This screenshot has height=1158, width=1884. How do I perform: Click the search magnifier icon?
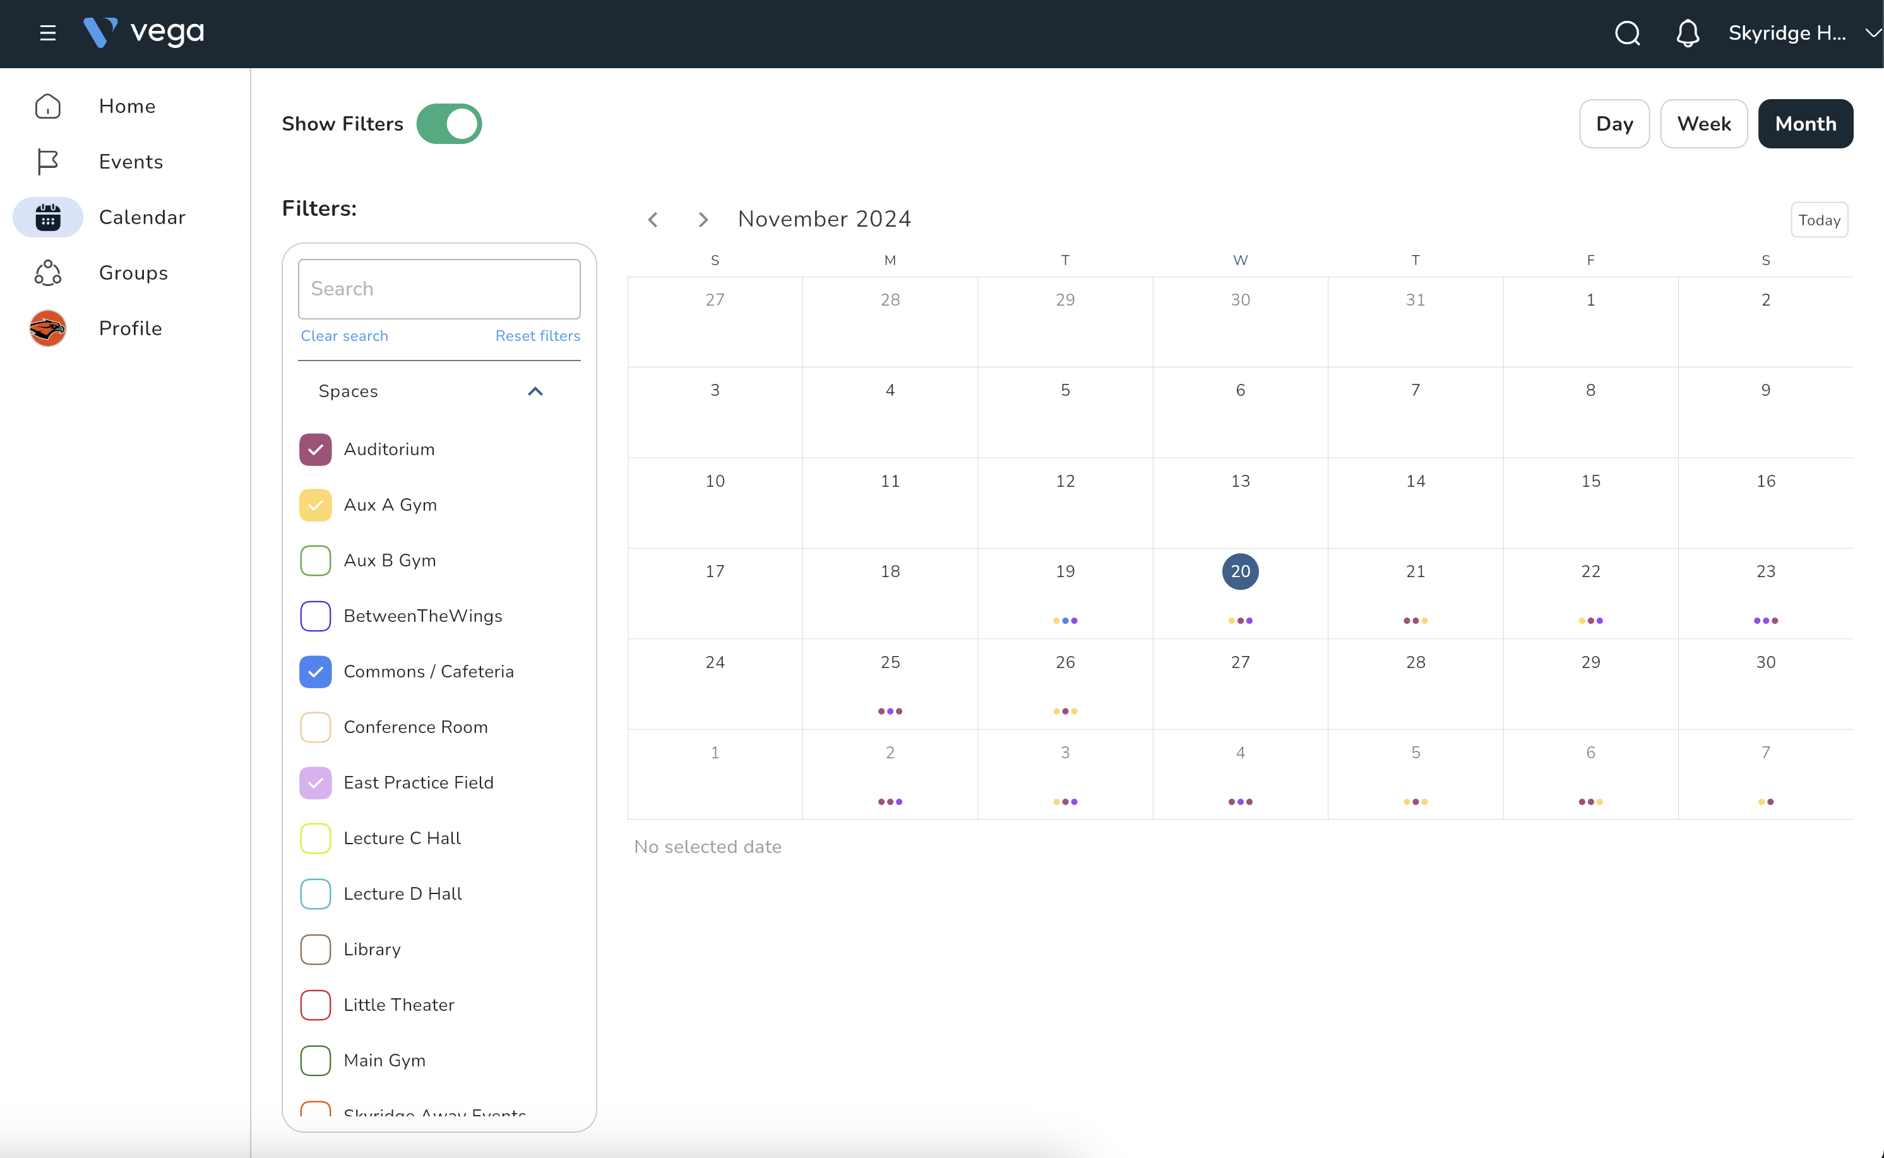[x=1628, y=33]
